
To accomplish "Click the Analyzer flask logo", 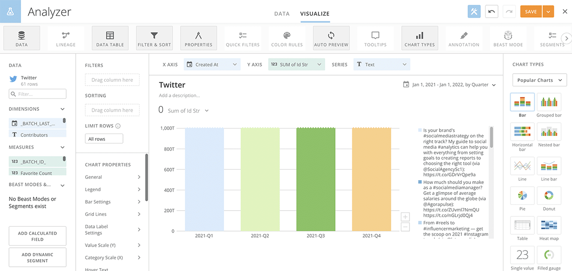I will pyautogui.click(x=10, y=11).
